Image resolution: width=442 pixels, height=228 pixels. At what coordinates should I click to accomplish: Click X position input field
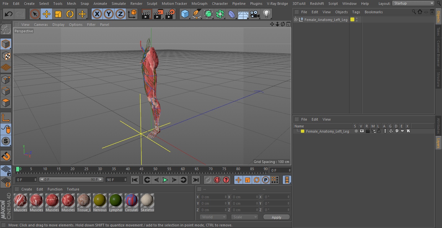click(213, 197)
